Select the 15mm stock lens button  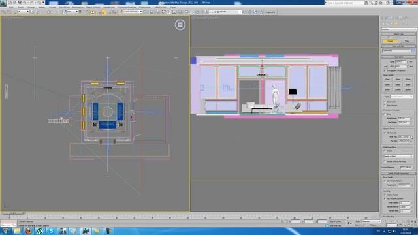[x=387, y=80]
